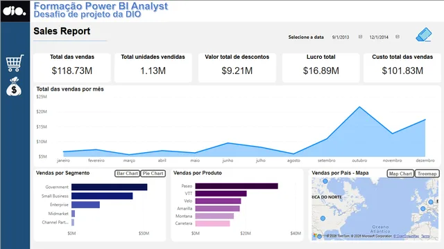Click 'Vendas por Segmento' chart title
The width and height of the screenshot is (444, 249).
62,173
